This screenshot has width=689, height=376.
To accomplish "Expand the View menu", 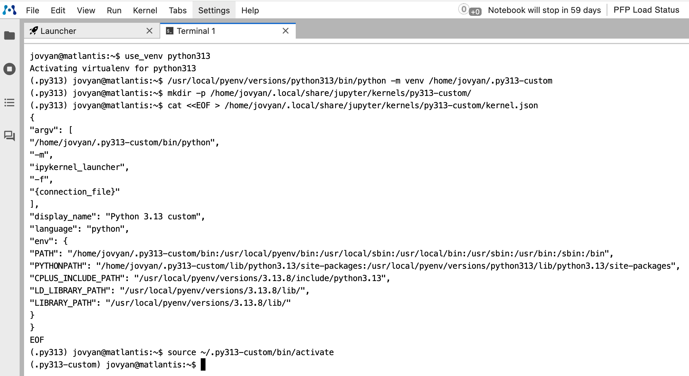I will [x=86, y=10].
